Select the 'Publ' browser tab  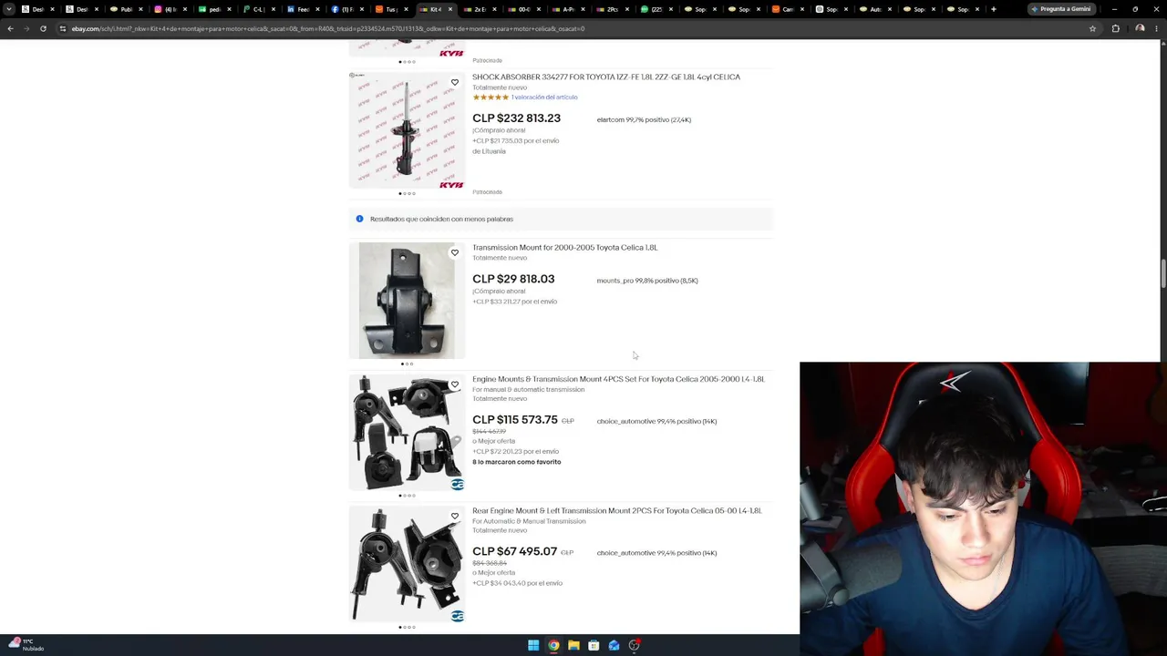coord(124,9)
